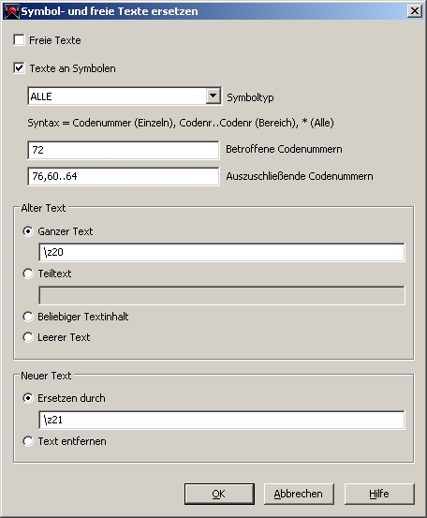Confirm with the OK button
The image size is (427, 518).
[x=219, y=494]
